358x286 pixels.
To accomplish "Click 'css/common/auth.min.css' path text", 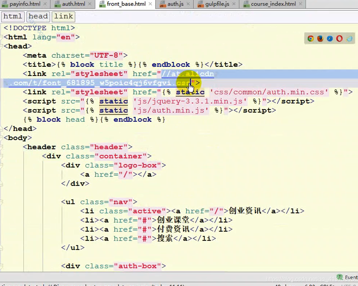I will pyautogui.click(x=269, y=92).
